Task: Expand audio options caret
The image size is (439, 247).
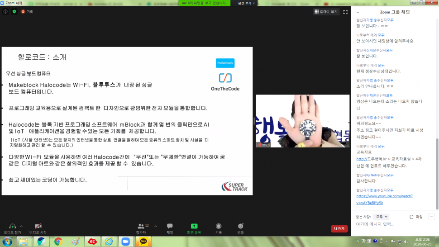Action: click(22, 226)
